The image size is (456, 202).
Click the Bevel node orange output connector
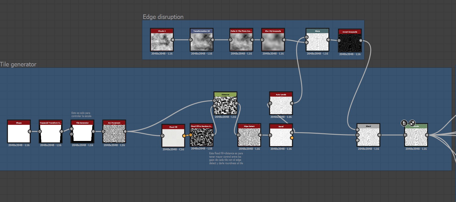pos(292,138)
